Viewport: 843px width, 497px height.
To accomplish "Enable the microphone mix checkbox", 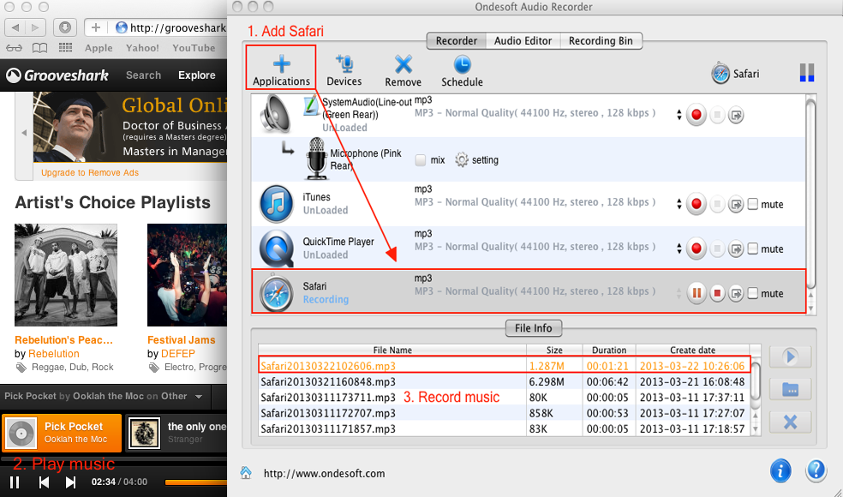I will point(421,160).
